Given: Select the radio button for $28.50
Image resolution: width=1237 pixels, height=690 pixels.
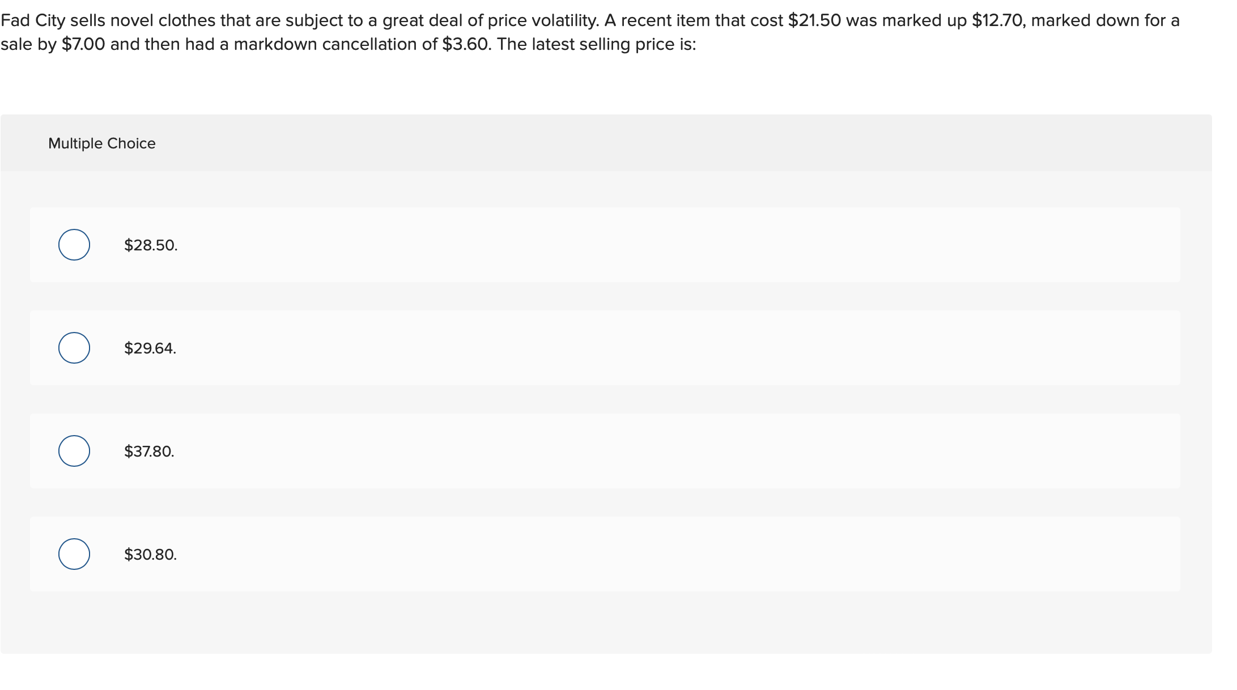Looking at the screenshot, I should (x=73, y=245).
